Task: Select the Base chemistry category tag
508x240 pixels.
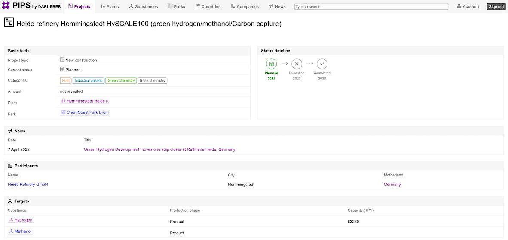Action: (x=153, y=81)
